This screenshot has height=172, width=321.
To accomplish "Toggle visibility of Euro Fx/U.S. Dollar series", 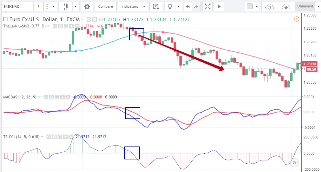I will coord(89,19).
